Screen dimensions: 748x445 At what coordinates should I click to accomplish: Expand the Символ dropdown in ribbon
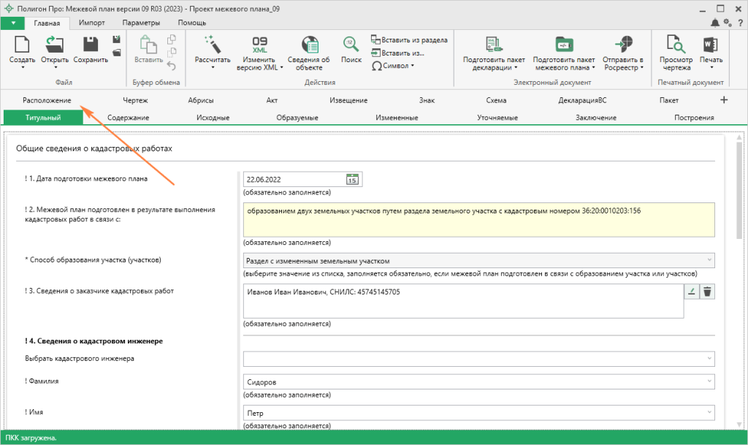coord(398,66)
